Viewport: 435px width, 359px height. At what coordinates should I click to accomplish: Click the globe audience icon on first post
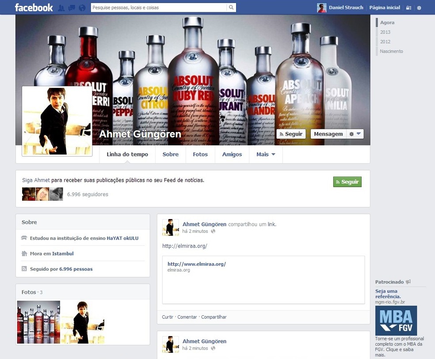coord(213,231)
